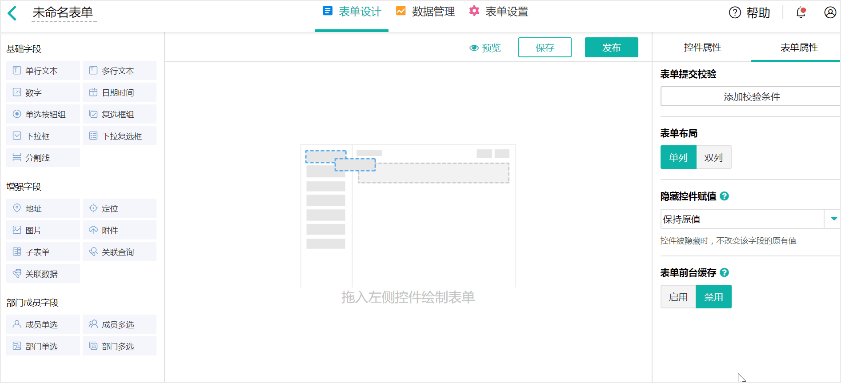Click the 单行文本 label text
The height and width of the screenshot is (383, 841).
click(x=41, y=71)
